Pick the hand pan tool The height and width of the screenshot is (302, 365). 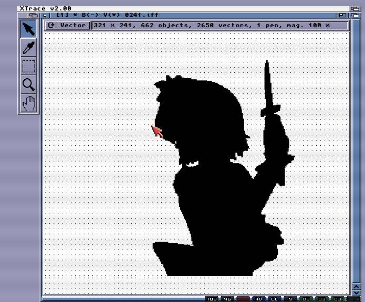[28, 103]
